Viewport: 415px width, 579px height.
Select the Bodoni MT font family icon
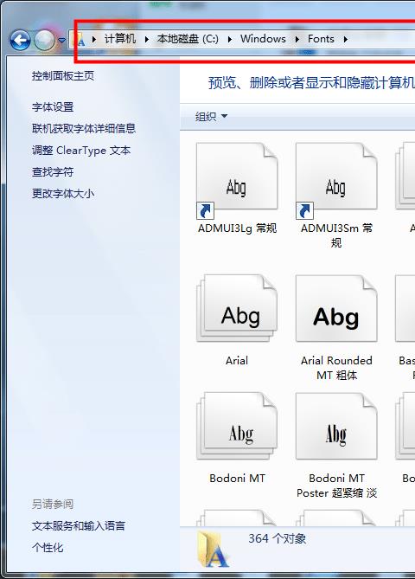[237, 426]
